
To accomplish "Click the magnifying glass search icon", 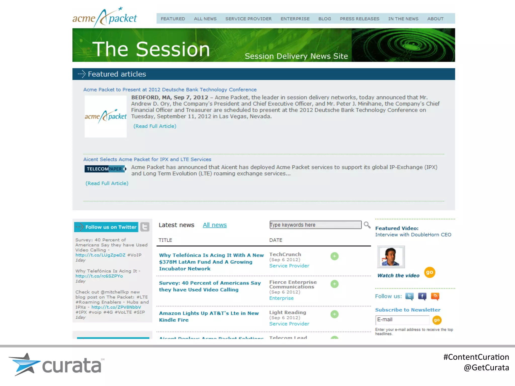I will coord(367,225).
